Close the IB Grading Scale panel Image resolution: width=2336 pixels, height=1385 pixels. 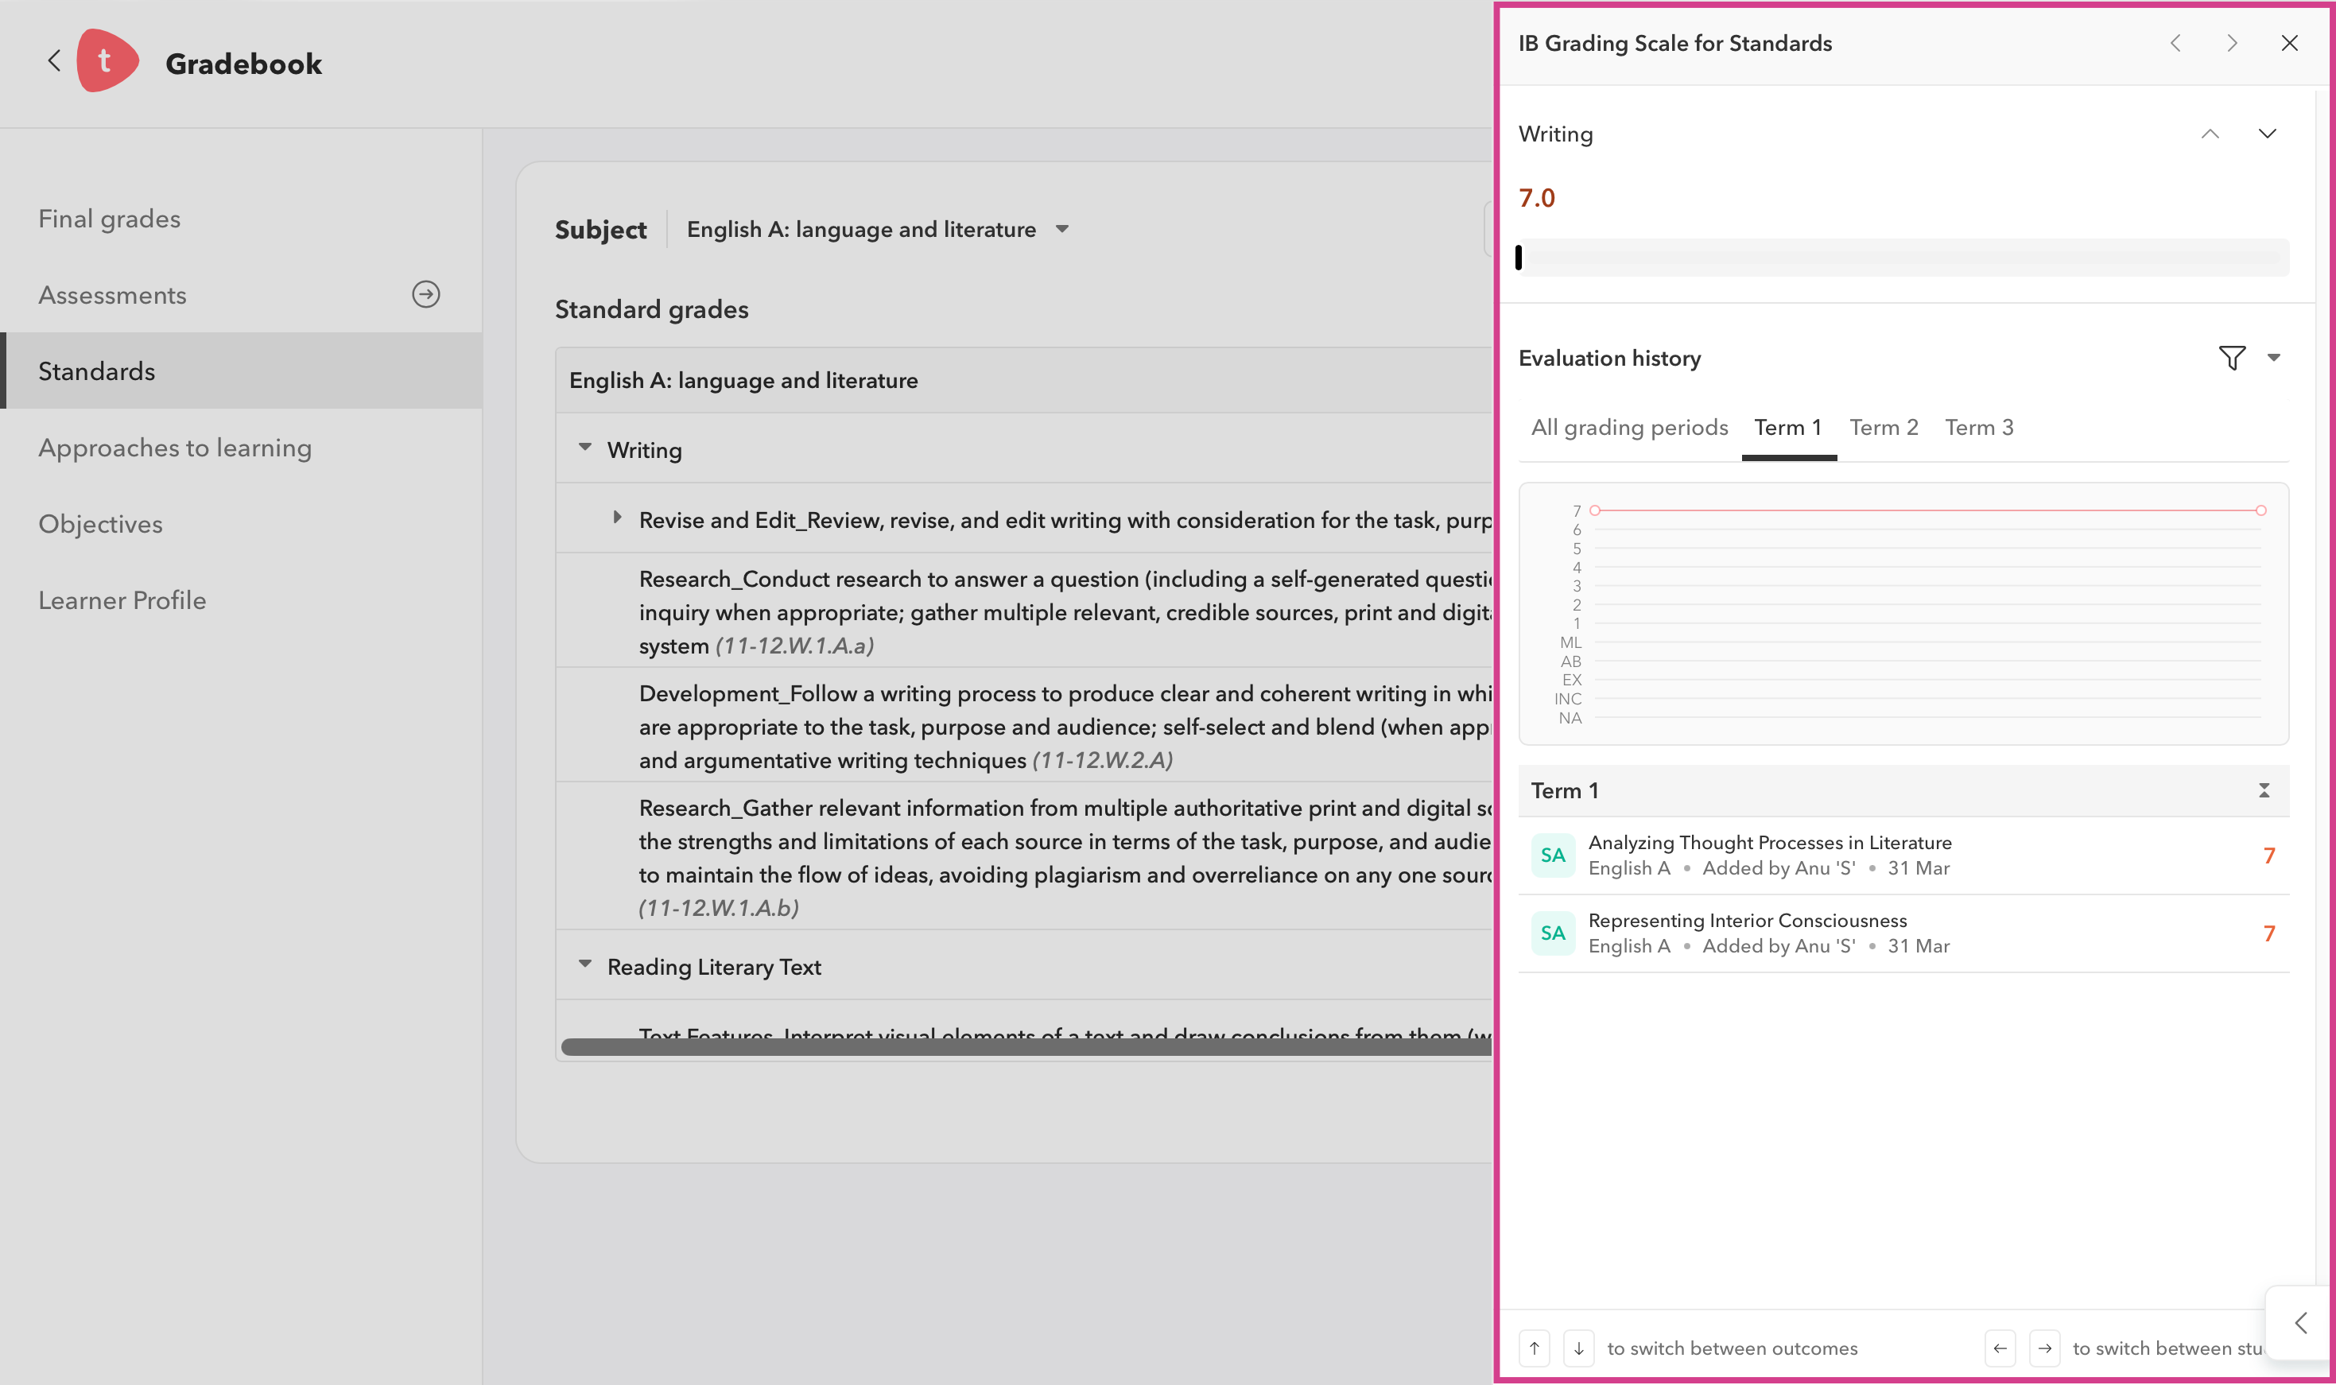pyautogui.click(x=2289, y=43)
